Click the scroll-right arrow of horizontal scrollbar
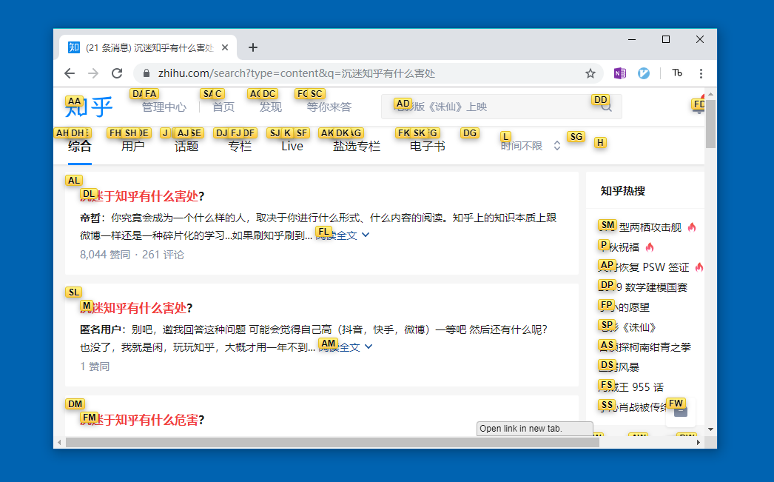The height and width of the screenshot is (482, 774). click(699, 443)
